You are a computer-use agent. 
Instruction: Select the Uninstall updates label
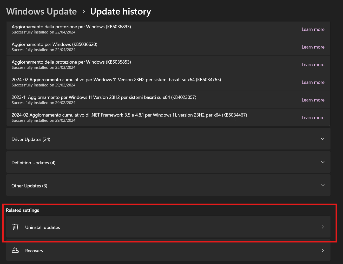coord(43,227)
